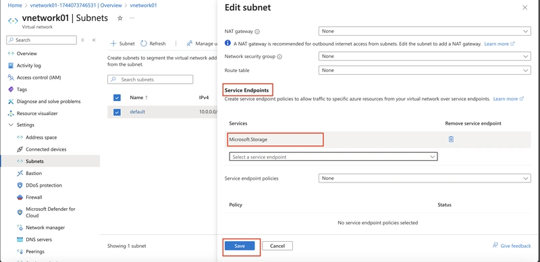
Task: Click the Manage users toolbar item
Action: point(202,44)
